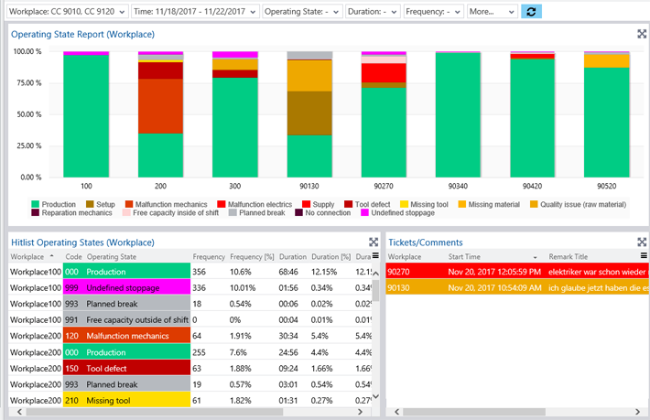
Task: Toggle Undefined stoppage legend entry
Action: coord(398,212)
